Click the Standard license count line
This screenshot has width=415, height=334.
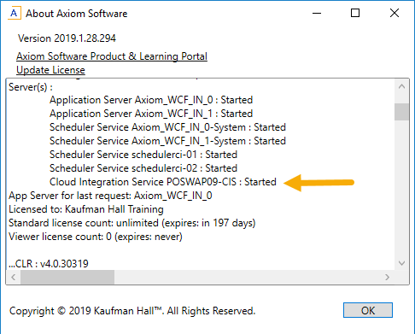pyautogui.click(x=132, y=223)
